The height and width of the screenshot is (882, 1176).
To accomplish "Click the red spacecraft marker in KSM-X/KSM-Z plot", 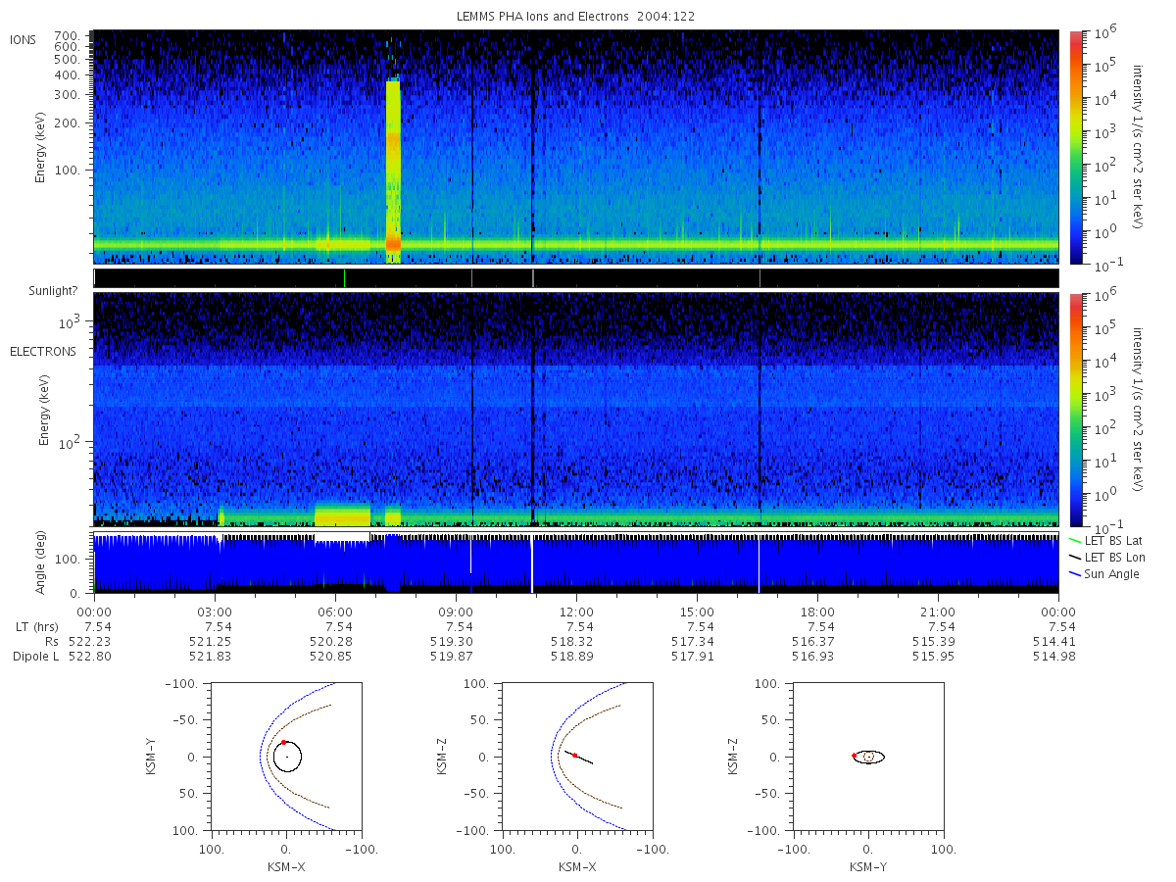I will click(574, 756).
